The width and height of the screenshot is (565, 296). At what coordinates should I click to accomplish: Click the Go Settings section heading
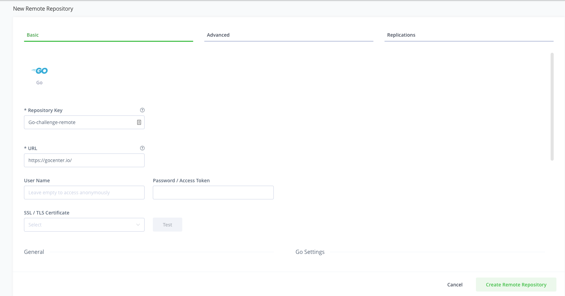click(x=310, y=252)
